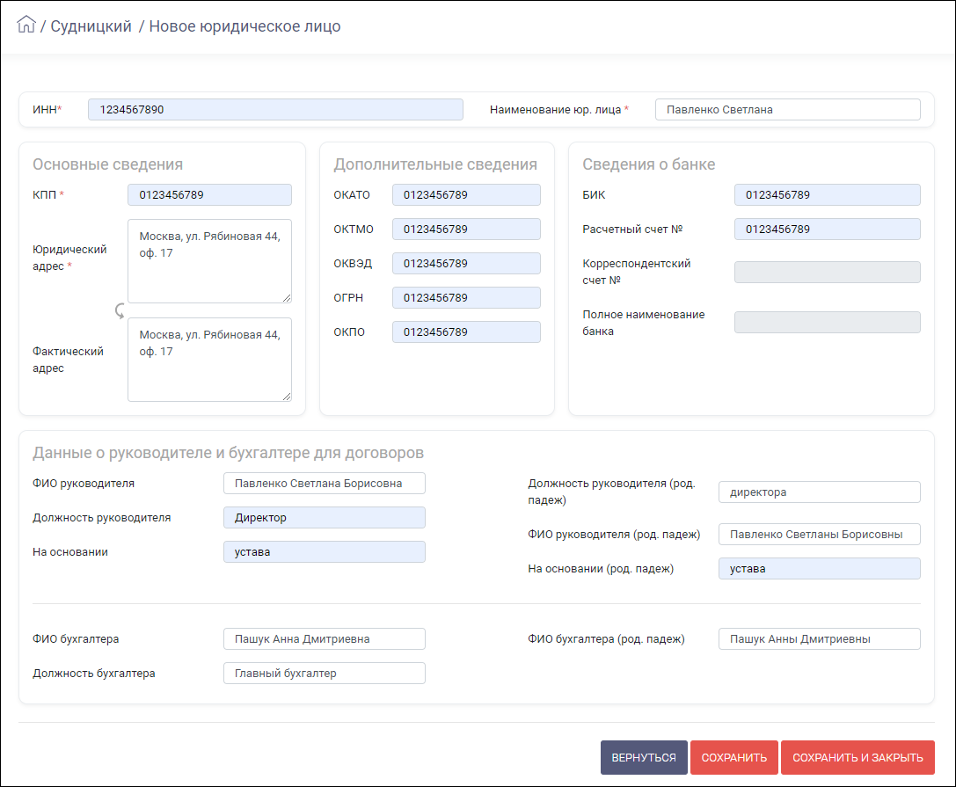This screenshot has width=956, height=787.
Task: Click Новое юридическое лицо breadcrumb text
Action: point(244,26)
